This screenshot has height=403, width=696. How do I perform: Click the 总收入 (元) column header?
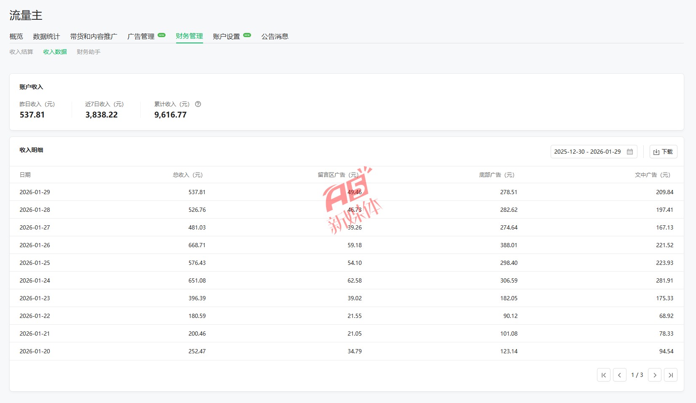point(187,175)
